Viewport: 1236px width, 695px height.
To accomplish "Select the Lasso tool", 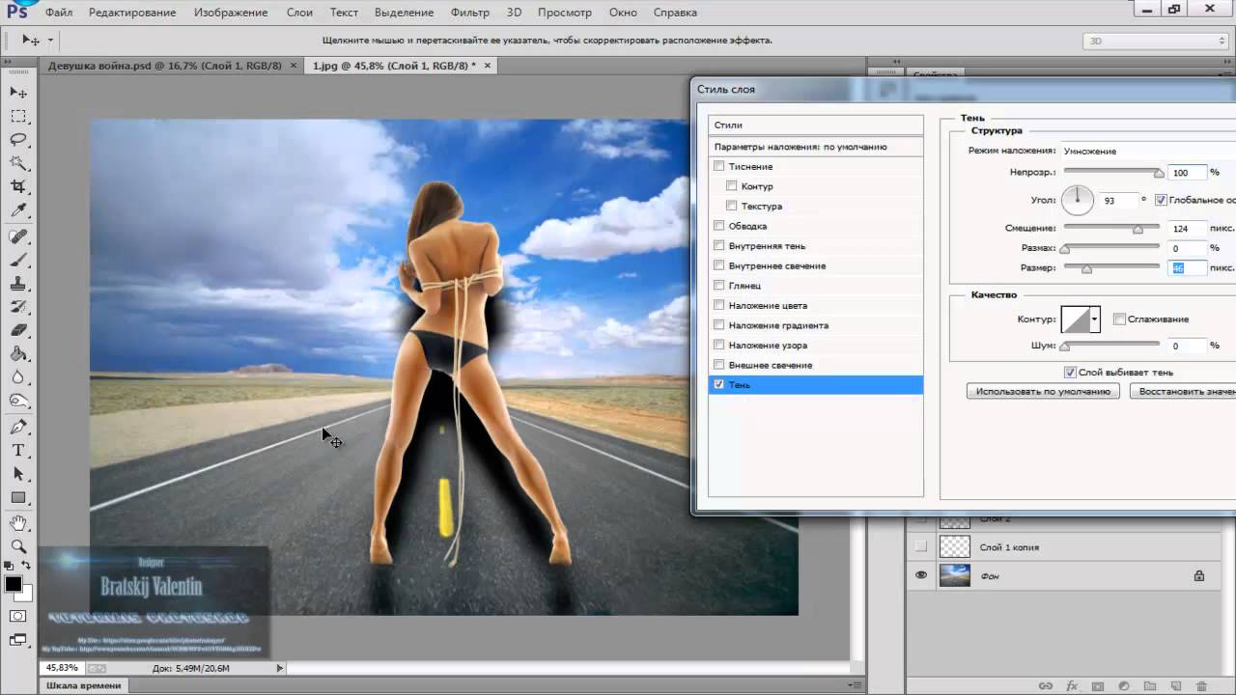I will [18, 139].
